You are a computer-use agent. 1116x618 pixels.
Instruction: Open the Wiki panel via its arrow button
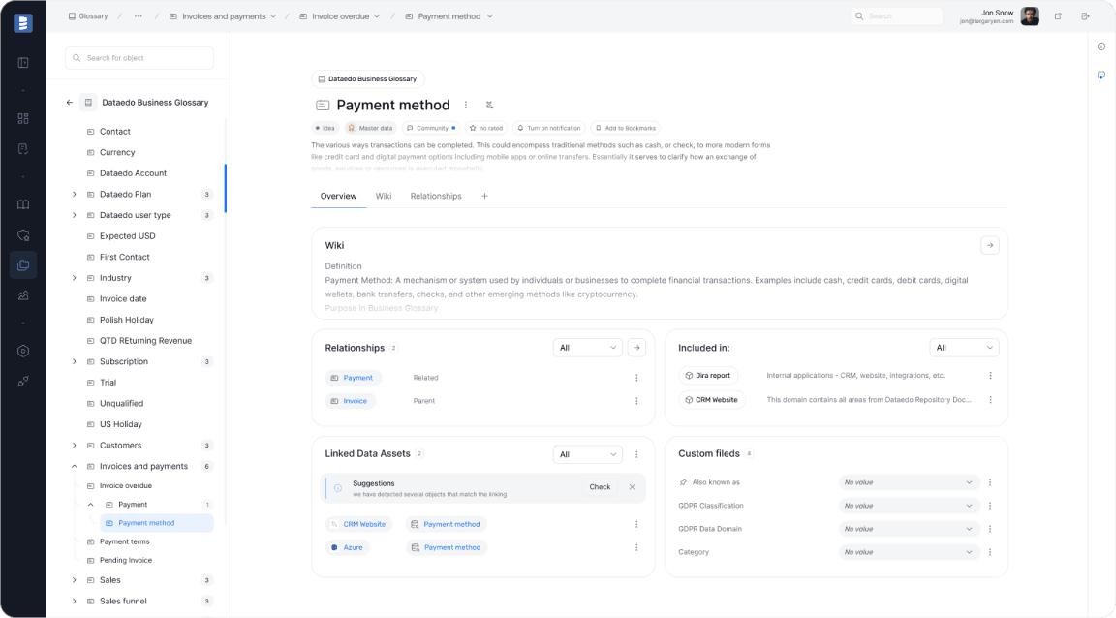point(989,245)
